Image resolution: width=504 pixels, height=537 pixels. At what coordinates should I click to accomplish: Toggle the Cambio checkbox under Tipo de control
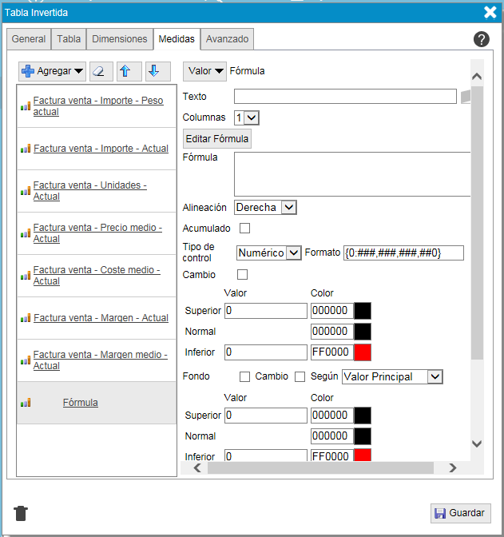(243, 275)
